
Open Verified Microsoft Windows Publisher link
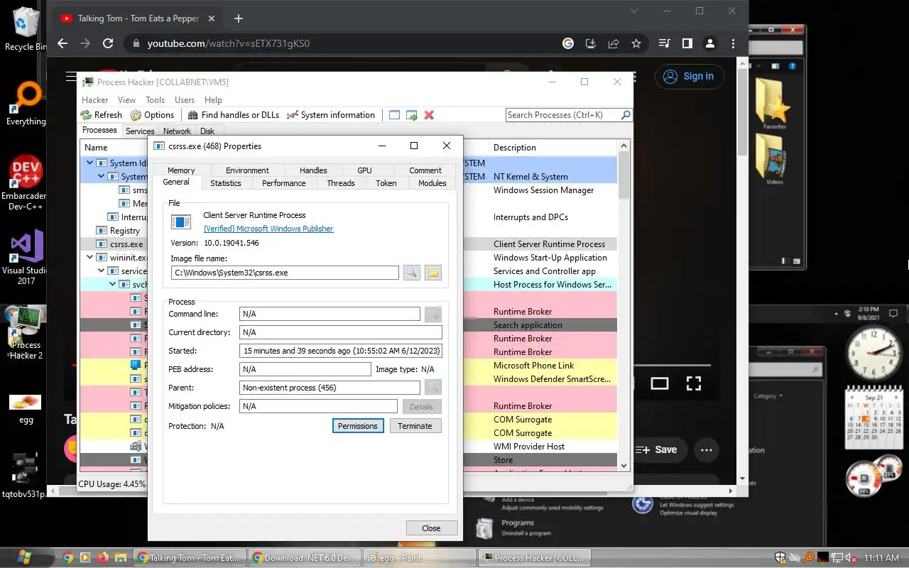[268, 229]
